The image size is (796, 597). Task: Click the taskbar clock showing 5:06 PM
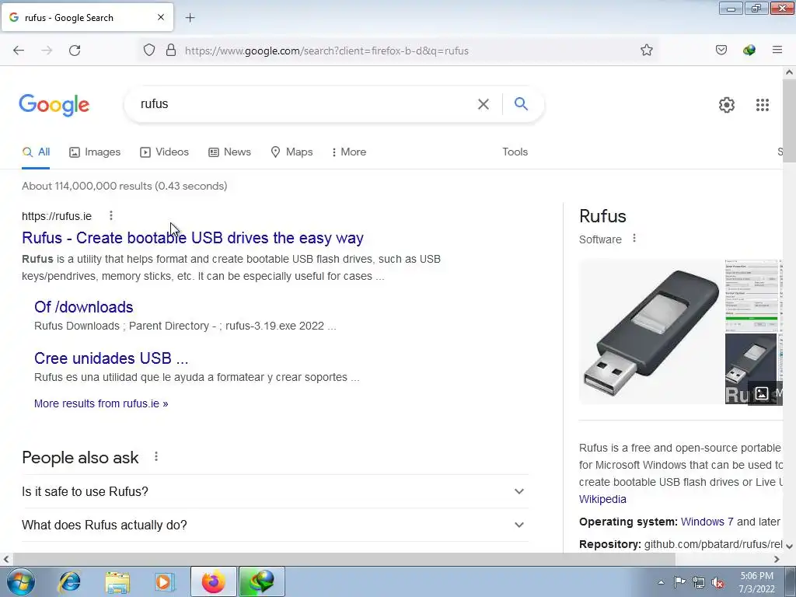click(x=756, y=582)
